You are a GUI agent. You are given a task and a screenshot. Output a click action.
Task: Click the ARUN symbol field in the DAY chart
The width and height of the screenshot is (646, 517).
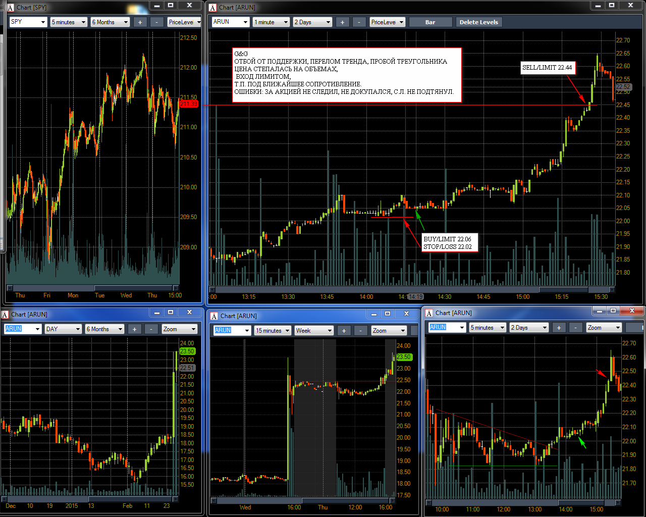point(22,329)
